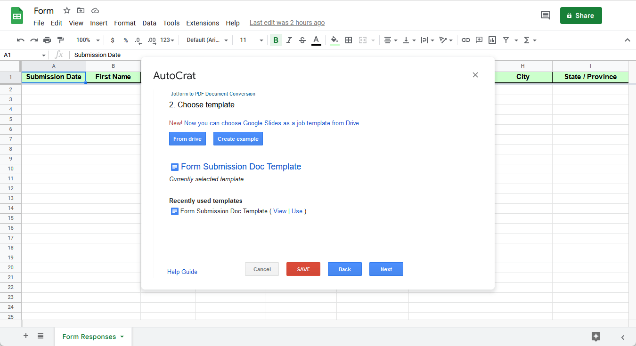Click the Name box A1

(x=24, y=55)
